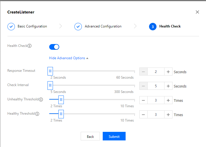Increase Response Timeout with plus button
Image resolution: width=206 pixels, height=147 pixels.
click(x=168, y=72)
